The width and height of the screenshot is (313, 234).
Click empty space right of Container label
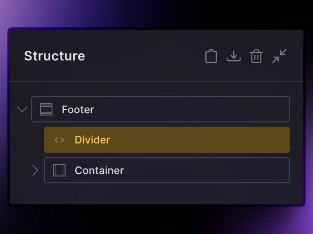tap(205, 170)
